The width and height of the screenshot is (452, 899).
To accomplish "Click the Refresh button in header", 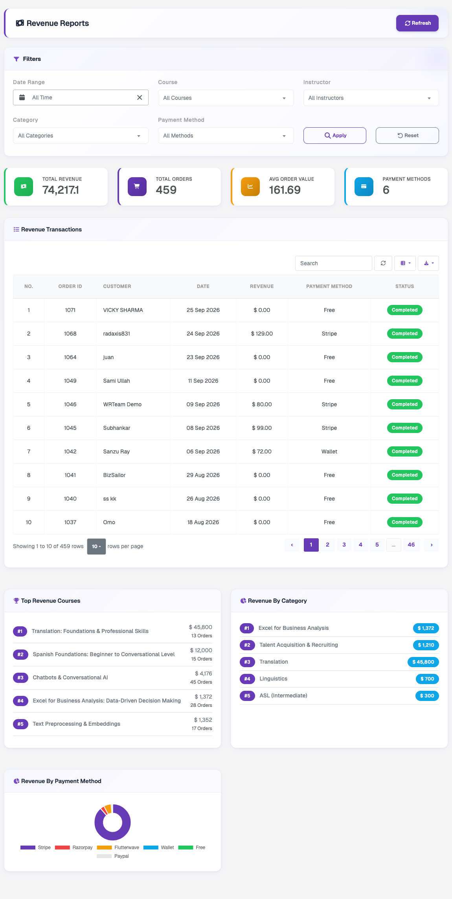I will click(417, 23).
